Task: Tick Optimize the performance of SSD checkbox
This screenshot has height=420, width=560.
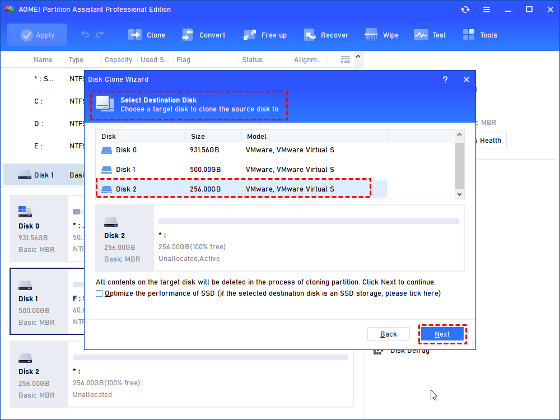Action: (x=99, y=293)
